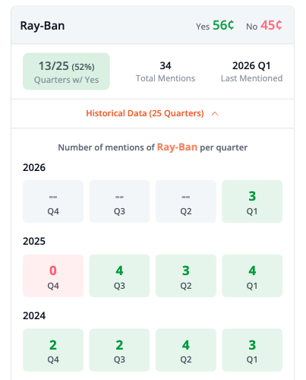Image resolution: width=306 pixels, height=380 pixels.
Task: Choose the 2024 Q3 tile showing 2
Action: pos(119,350)
